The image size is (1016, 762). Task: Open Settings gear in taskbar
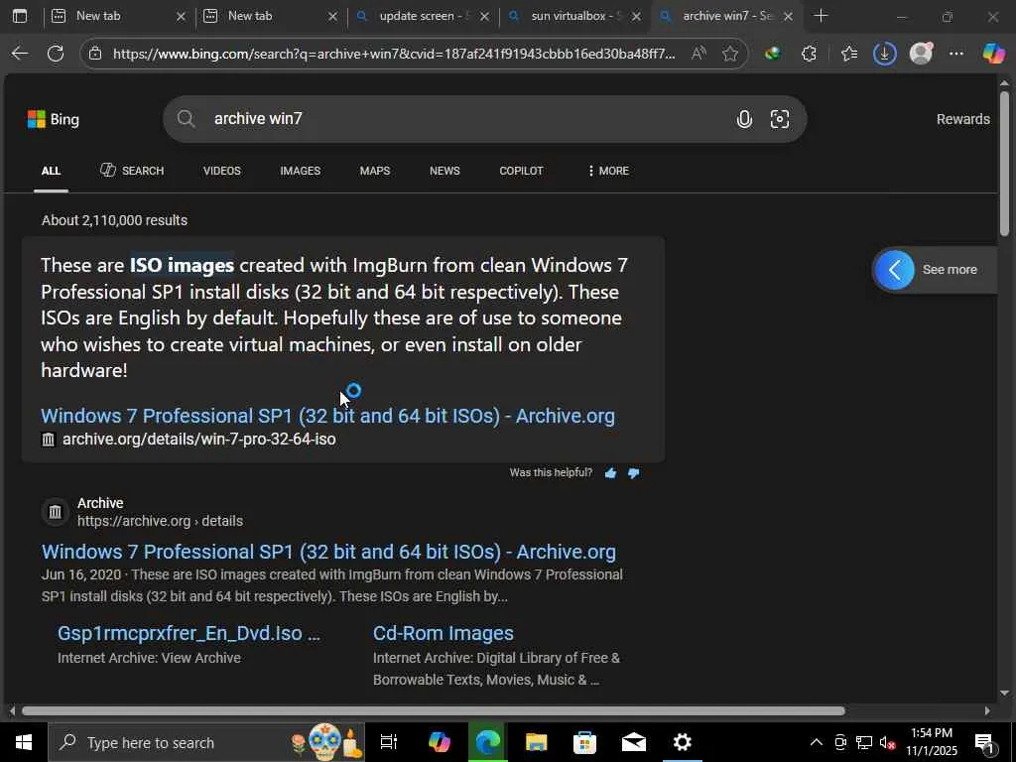683,742
